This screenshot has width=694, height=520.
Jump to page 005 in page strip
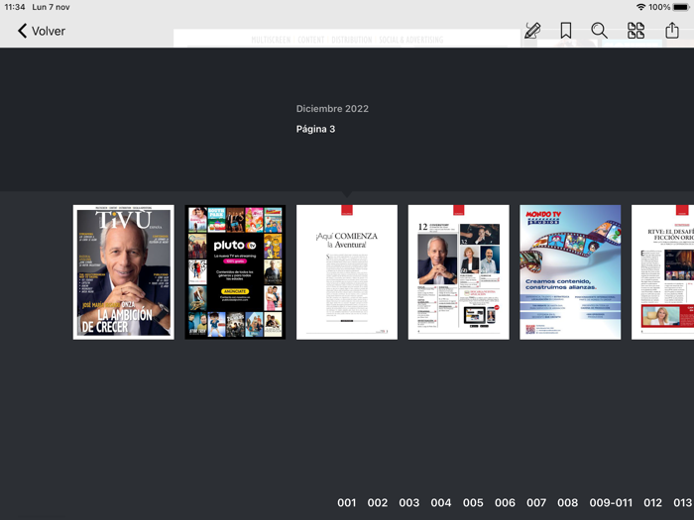473,503
